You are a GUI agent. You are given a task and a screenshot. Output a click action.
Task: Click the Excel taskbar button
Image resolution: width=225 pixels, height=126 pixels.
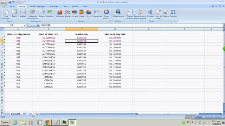(x=72, y=122)
